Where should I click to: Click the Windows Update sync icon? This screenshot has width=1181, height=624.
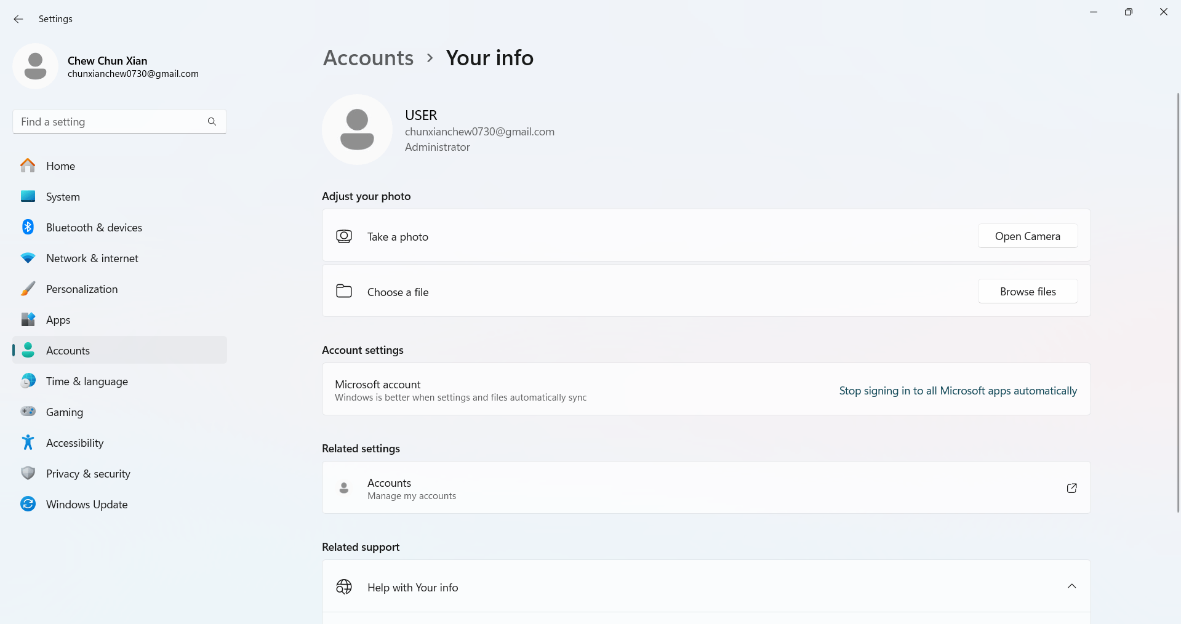28,504
